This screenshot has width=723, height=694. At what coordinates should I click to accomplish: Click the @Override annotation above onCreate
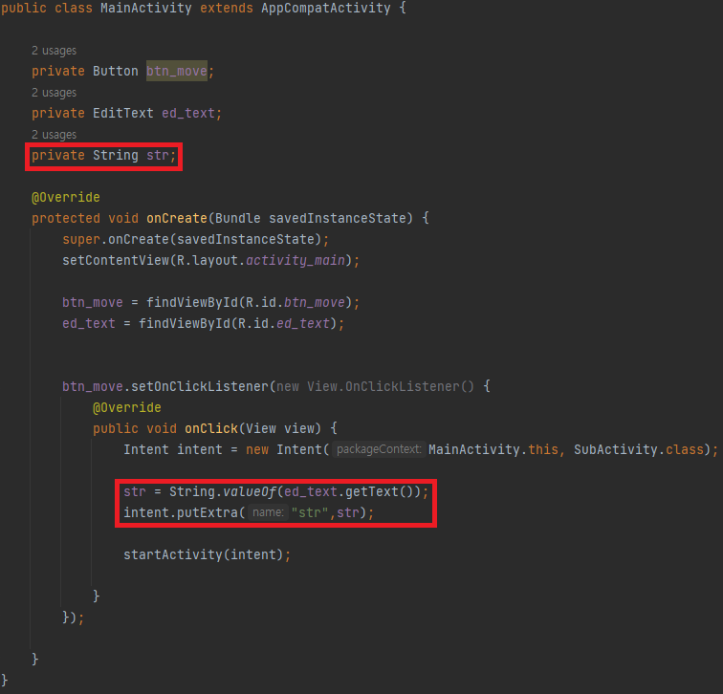(x=65, y=197)
